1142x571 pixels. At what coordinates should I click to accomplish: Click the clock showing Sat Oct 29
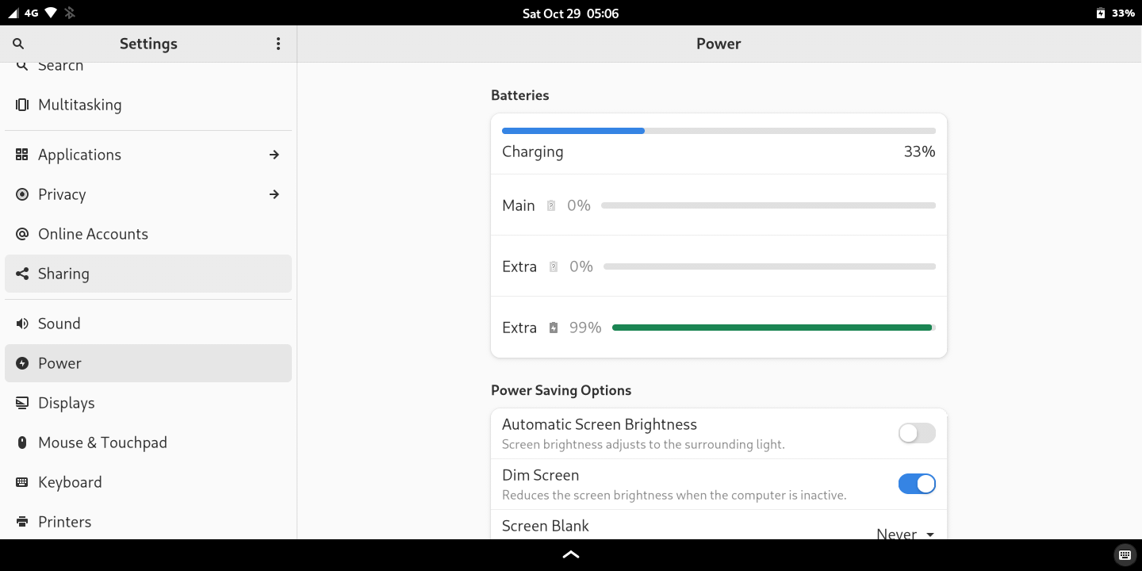pos(570,13)
